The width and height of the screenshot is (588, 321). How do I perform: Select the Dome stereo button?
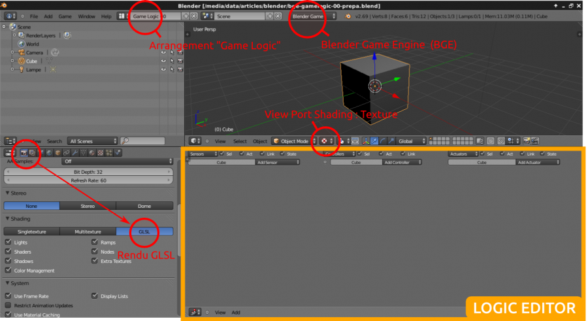[x=144, y=206]
